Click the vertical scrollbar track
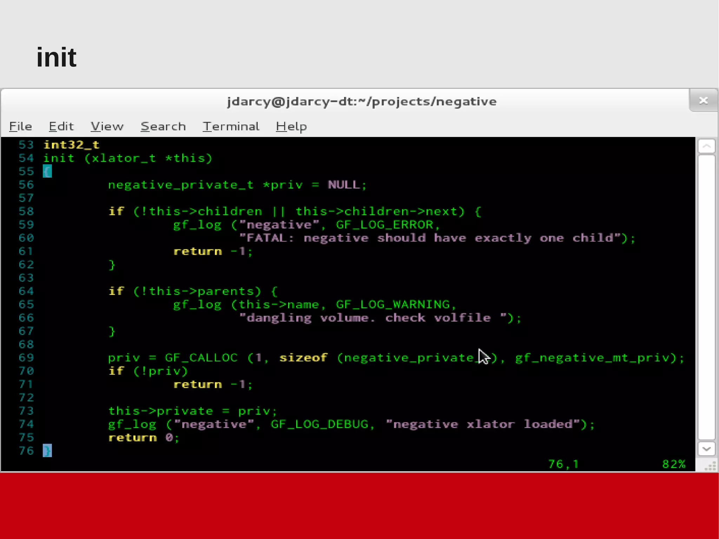 tap(706, 297)
